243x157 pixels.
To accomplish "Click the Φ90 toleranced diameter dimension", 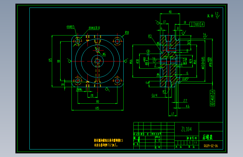I will (210, 62).
